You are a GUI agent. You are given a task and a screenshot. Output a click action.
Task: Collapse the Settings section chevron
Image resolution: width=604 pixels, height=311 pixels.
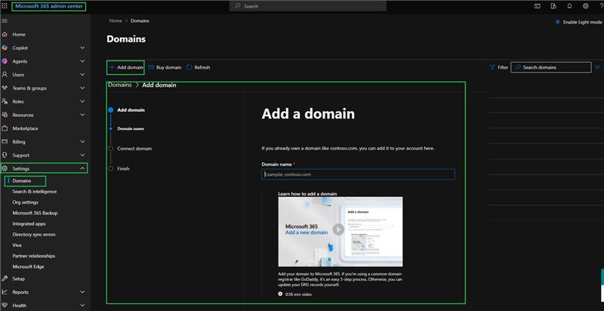click(82, 168)
